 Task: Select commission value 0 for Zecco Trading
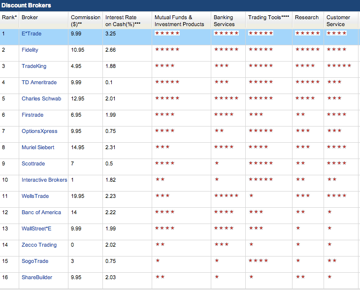click(x=72, y=245)
